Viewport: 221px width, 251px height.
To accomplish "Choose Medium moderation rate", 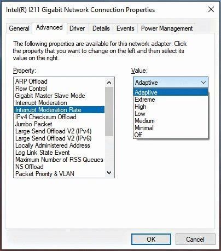I will pyautogui.click(x=171, y=121).
